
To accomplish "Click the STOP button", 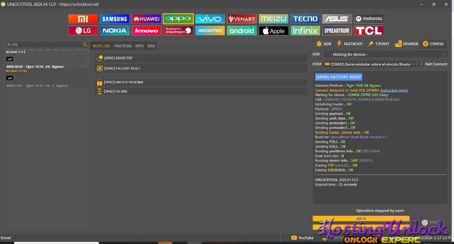I will point(431,223).
